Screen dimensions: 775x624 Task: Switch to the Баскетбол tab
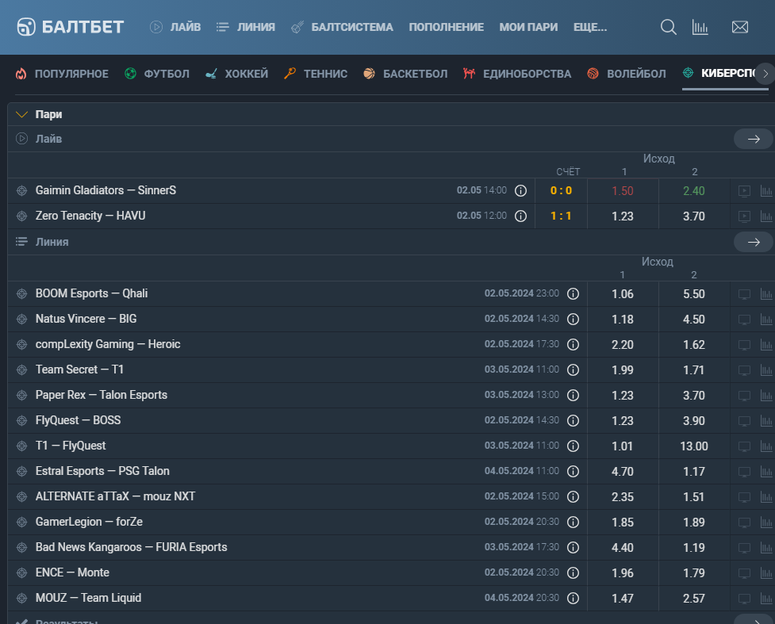[405, 74]
